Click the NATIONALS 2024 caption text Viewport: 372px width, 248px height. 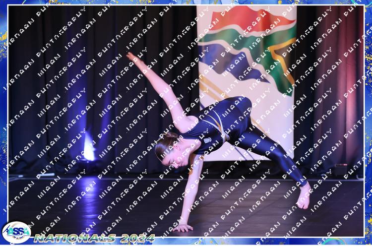click(x=94, y=239)
